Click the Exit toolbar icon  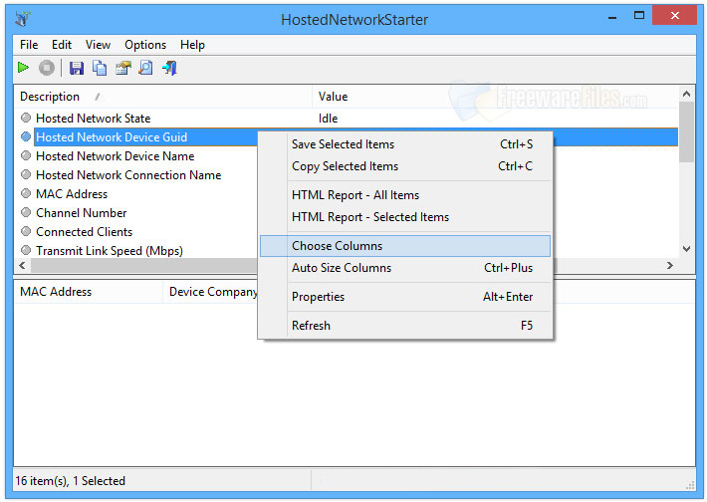pyautogui.click(x=169, y=68)
